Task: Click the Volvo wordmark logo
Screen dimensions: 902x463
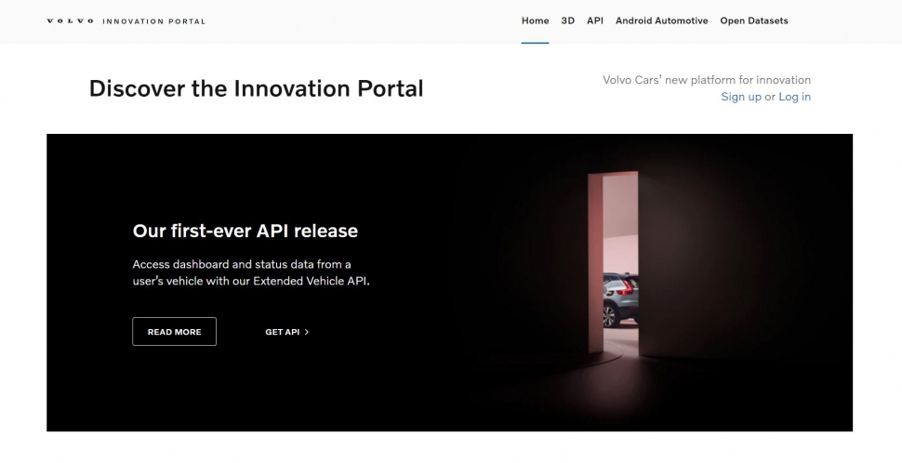Action: pyautogui.click(x=70, y=20)
